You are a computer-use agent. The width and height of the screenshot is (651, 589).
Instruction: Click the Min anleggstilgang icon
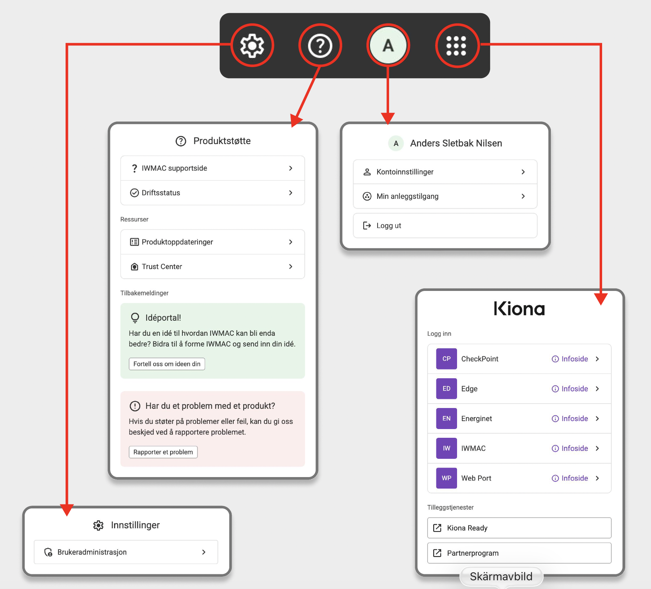coord(367,196)
